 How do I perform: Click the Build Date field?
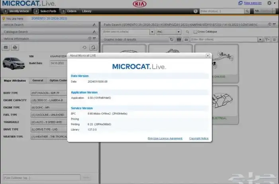coord(58,63)
